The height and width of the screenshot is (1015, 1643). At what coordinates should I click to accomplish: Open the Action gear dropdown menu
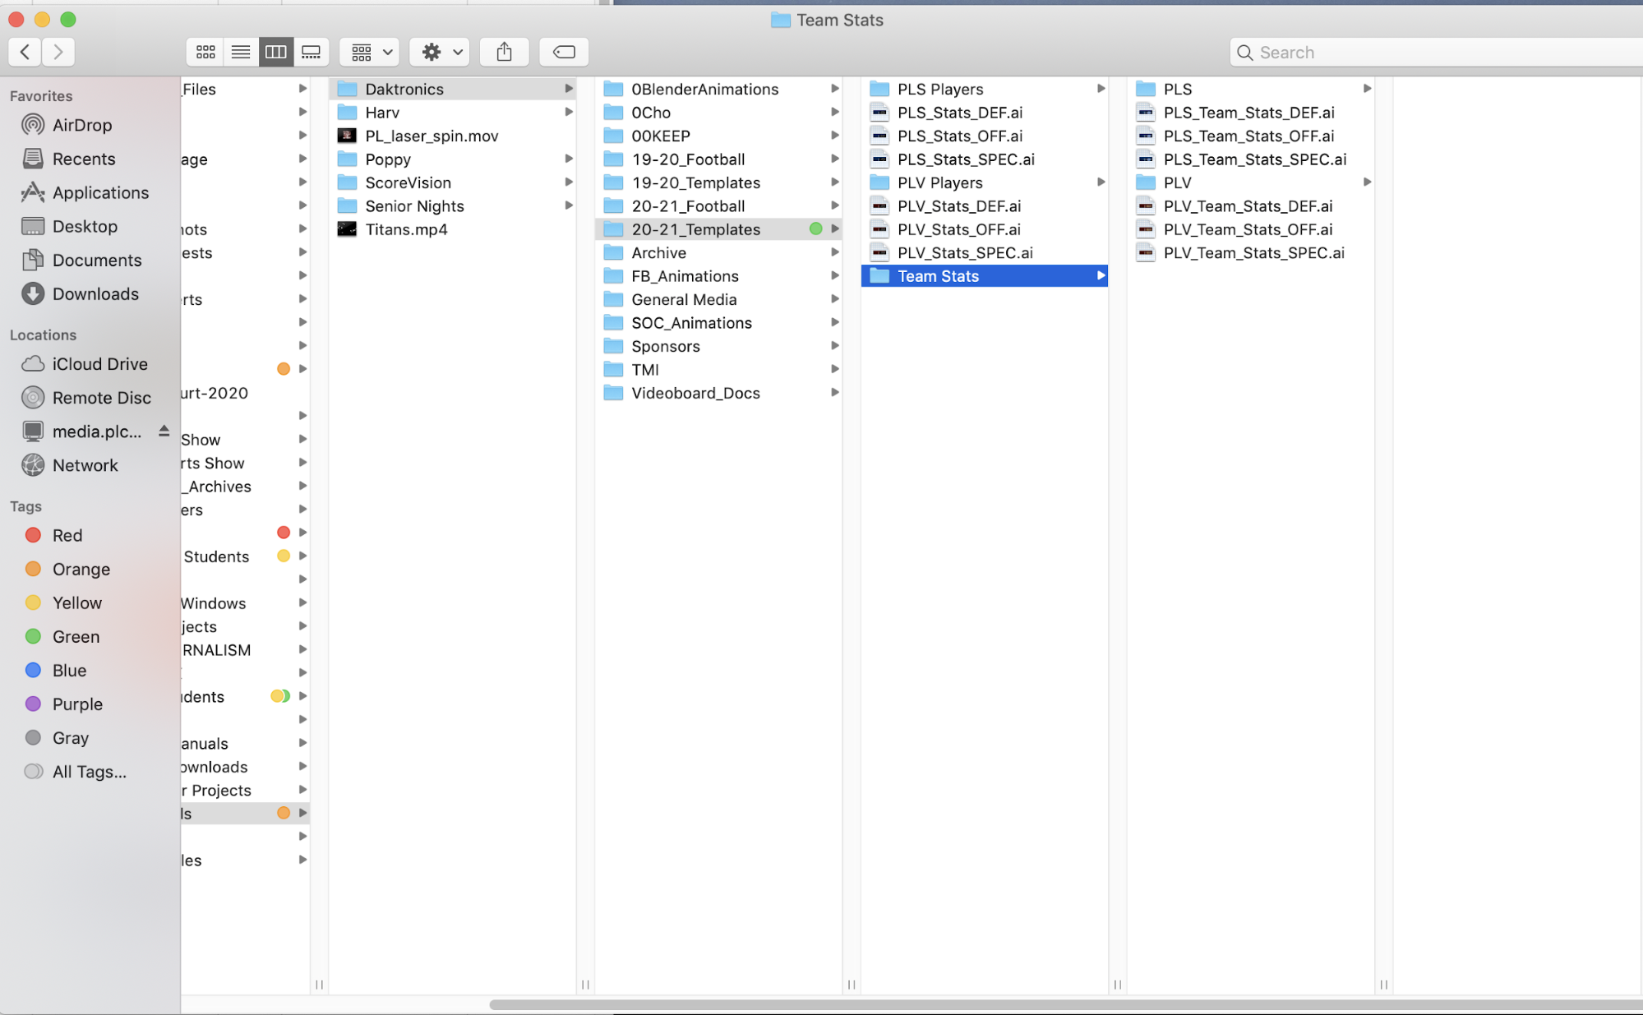pos(441,52)
